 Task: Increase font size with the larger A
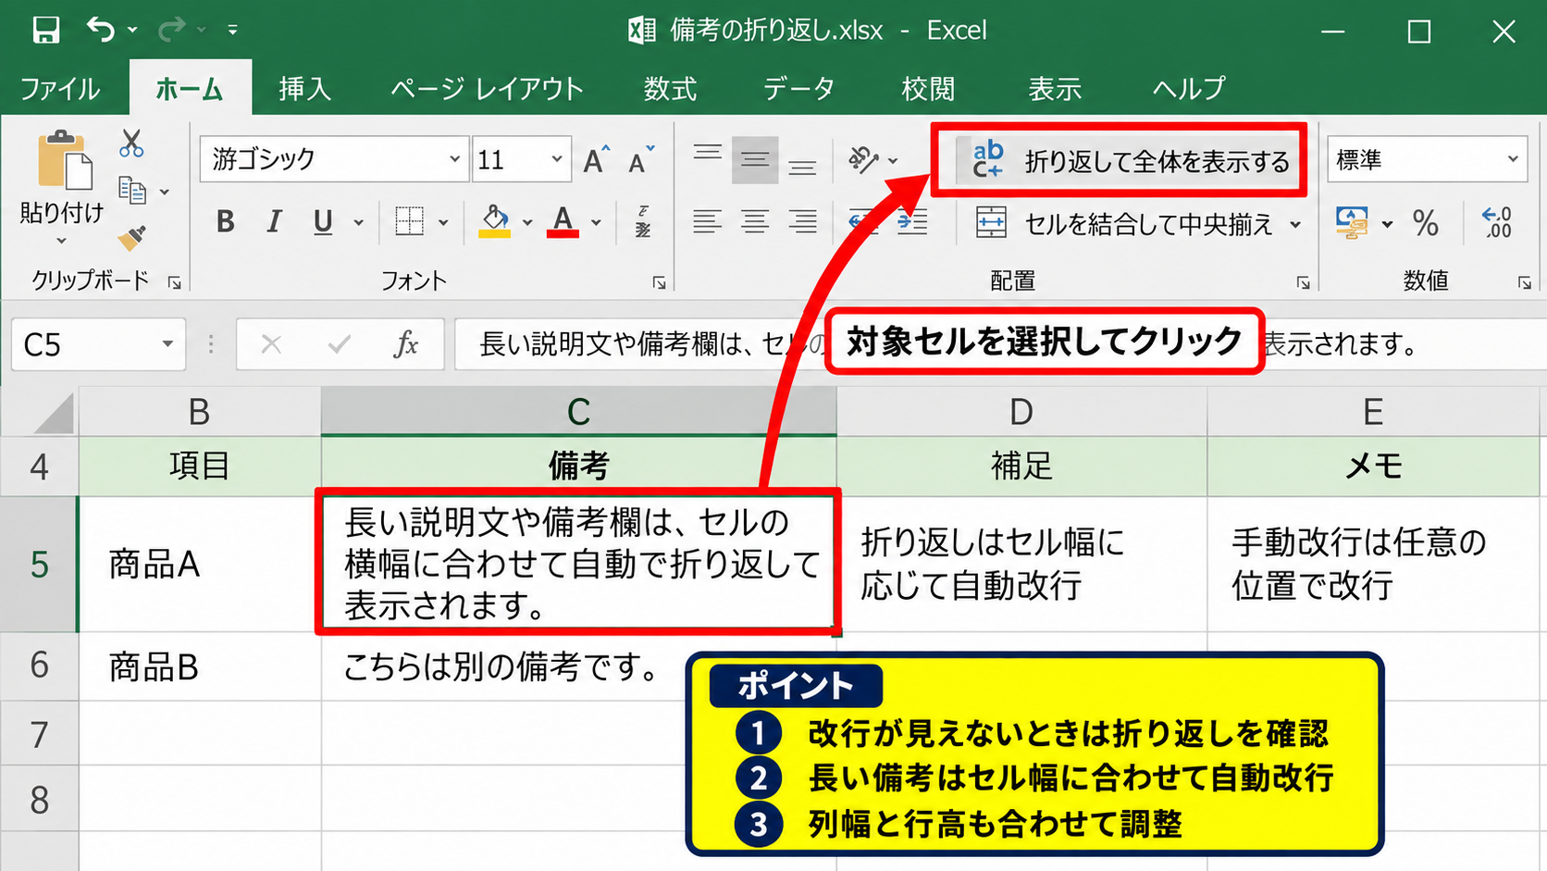[x=597, y=160]
